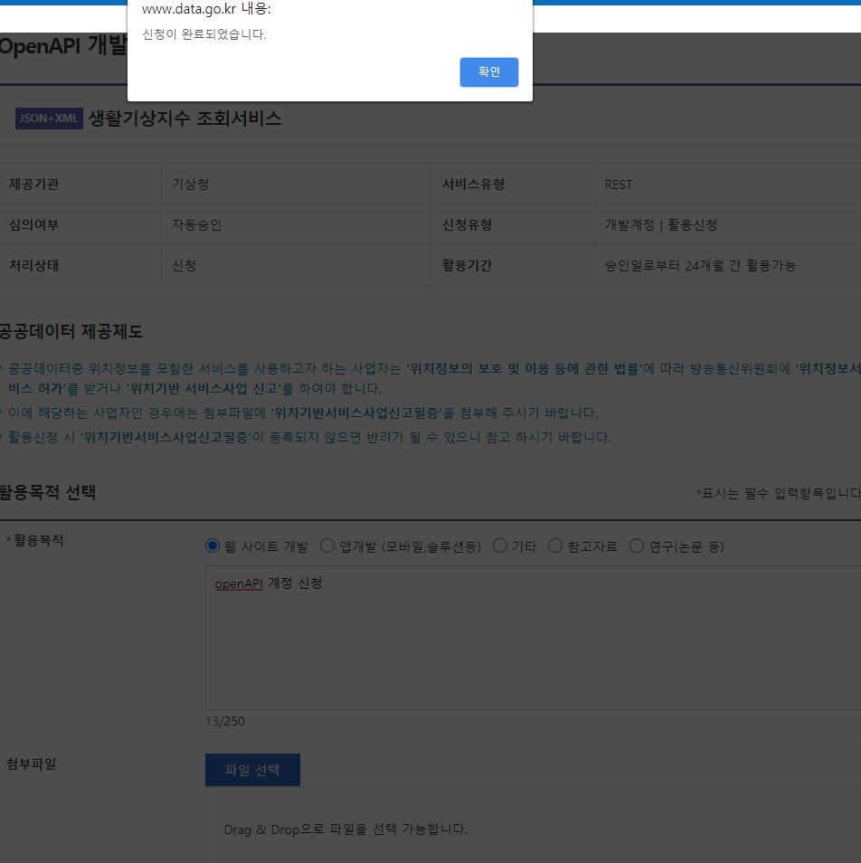Viewport: 861px width, 863px height.
Task: Click the 신청이 완료되었습니다 alert message
Action: (204, 34)
